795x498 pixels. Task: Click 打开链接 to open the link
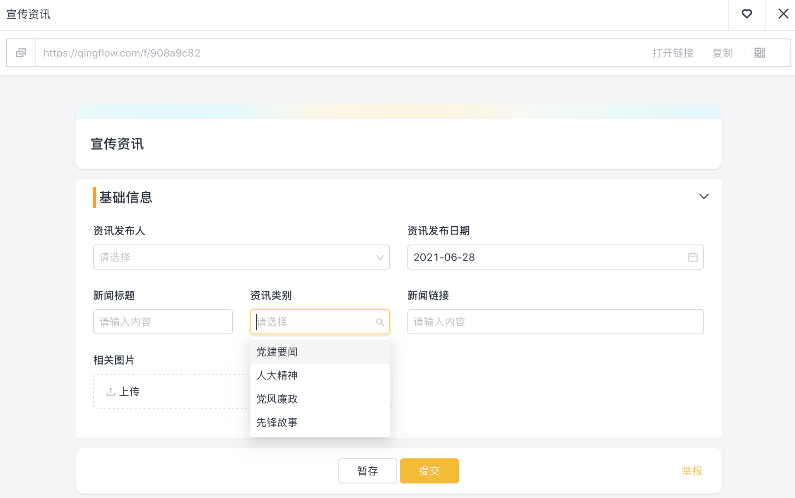(672, 53)
